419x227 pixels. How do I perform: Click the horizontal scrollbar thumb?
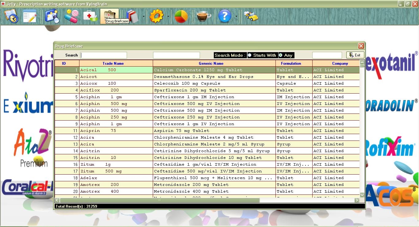click(160, 200)
